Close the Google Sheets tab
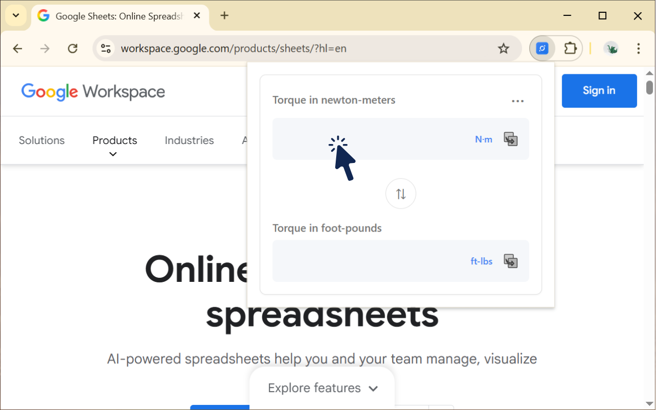 197,16
